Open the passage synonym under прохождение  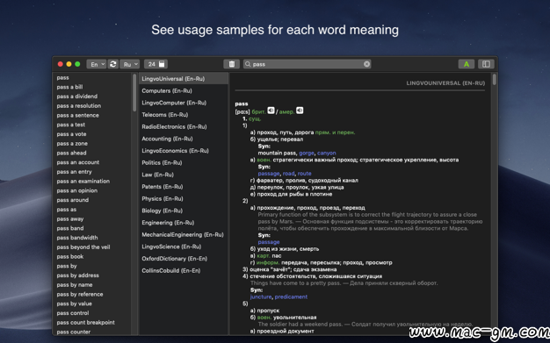(x=269, y=242)
